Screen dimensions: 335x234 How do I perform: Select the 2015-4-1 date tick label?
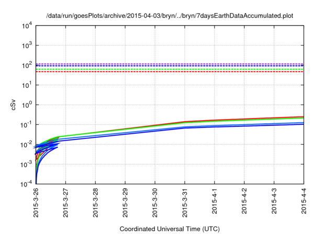pos(215,201)
